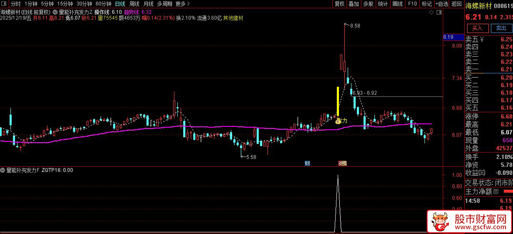
Task: Click the 交易状态 row
Action: tap(489, 183)
